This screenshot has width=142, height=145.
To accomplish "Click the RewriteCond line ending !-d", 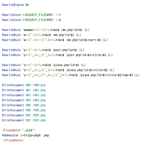I will click(x=31, y=20).
